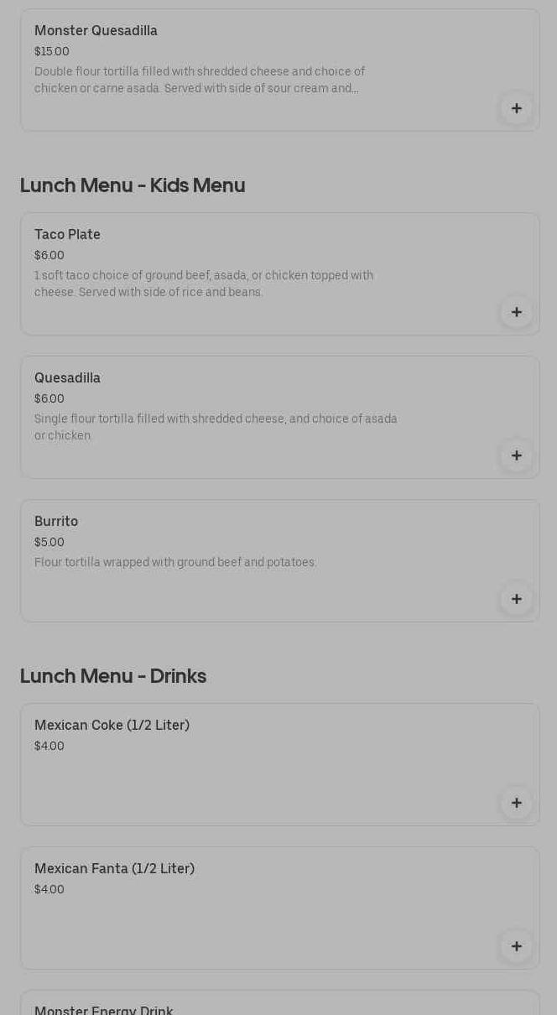
Task: Click the Burrito item title
Action: point(56,522)
